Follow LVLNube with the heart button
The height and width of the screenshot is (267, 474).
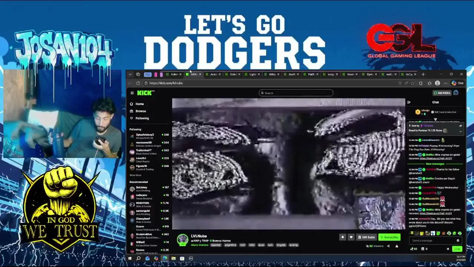(x=351, y=237)
